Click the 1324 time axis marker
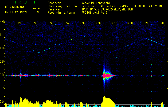 tap(66, 23)
